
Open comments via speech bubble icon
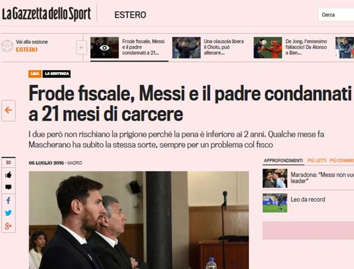click(x=8, y=187)
